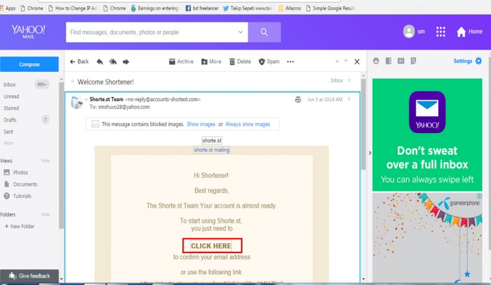The image size is (491, 285).
Task: Open the Apps bookmark
Action: click(x=8, y=8)
